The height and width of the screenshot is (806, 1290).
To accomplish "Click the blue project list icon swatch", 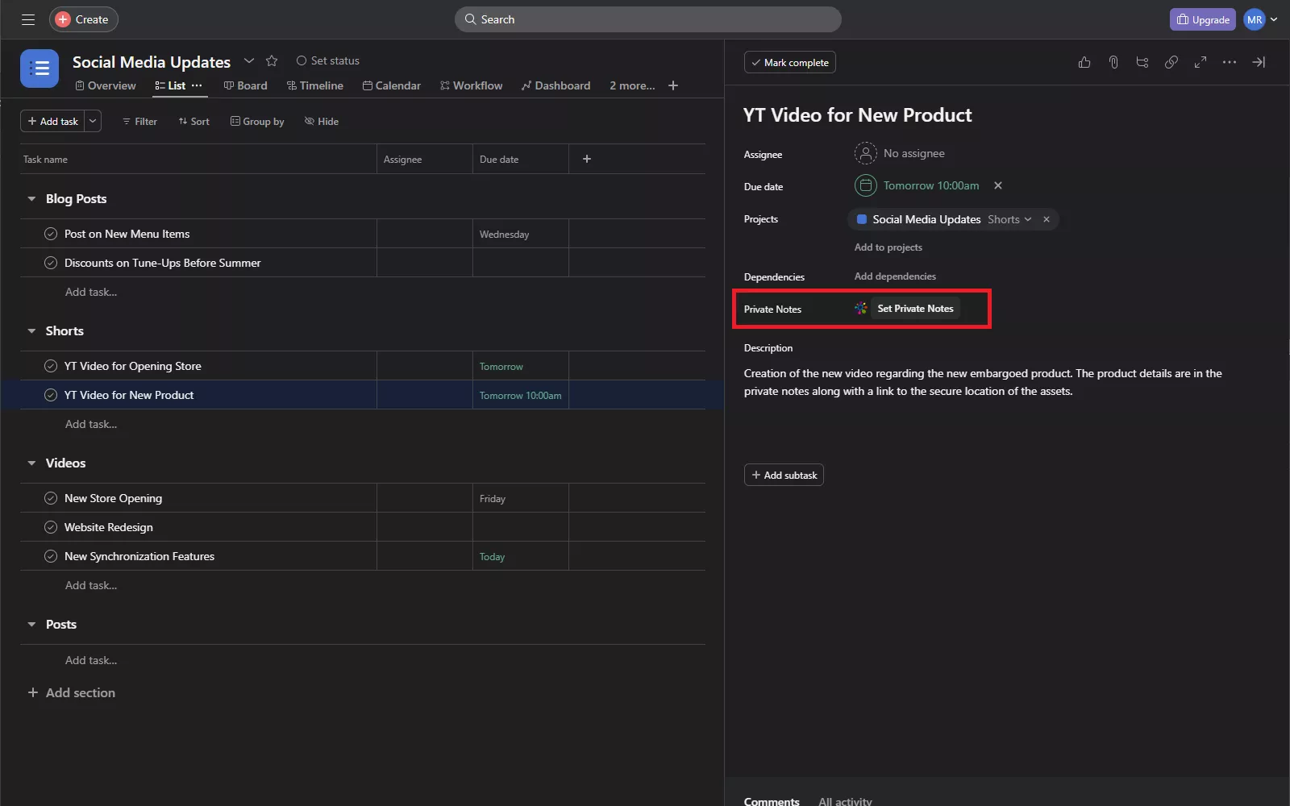I will click(x=40, y=69).
